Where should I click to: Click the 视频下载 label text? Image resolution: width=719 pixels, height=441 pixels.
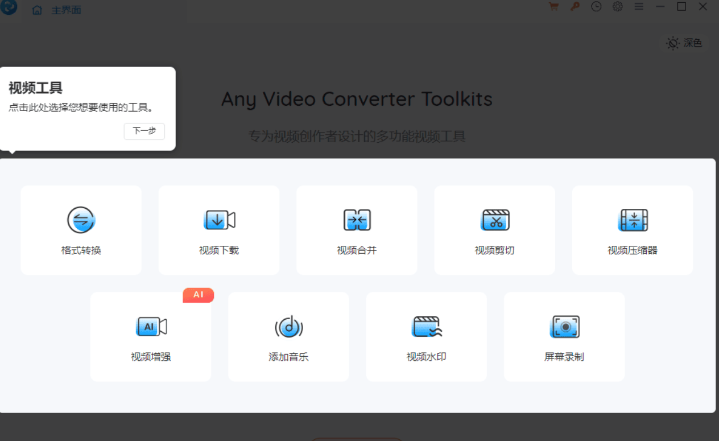coord(219,250)
